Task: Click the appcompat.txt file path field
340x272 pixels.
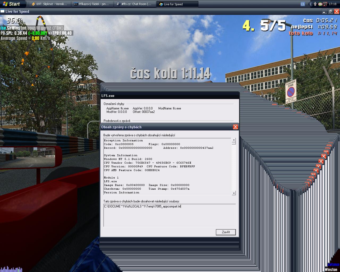Action: click(169, 215)
